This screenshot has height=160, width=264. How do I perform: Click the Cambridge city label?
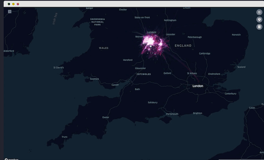(x=205, y=53)
